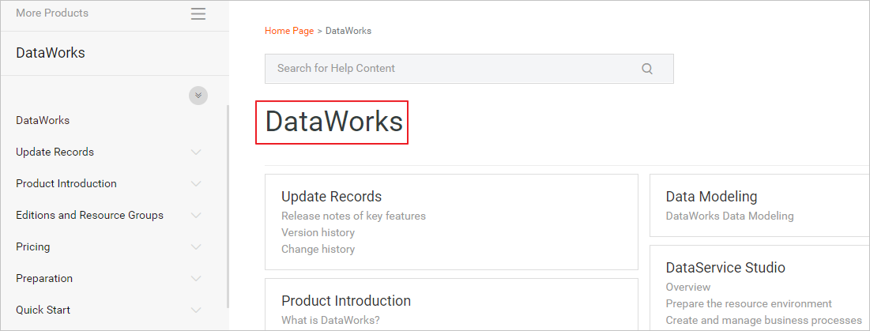
Task: Open Overview under DataService Studio
Action: click(x=688, y=288)
